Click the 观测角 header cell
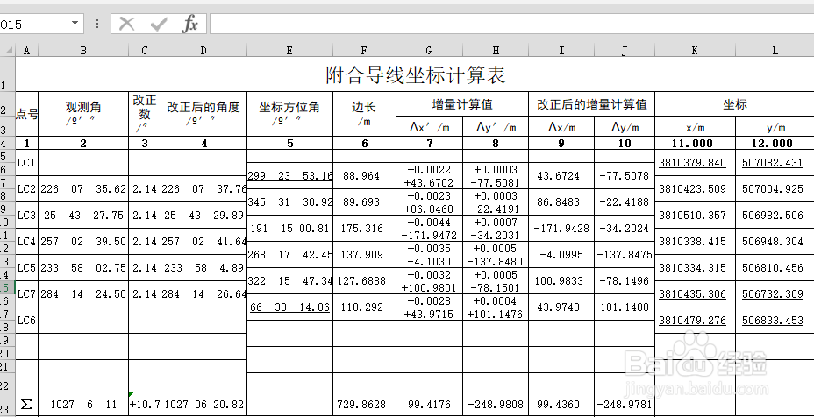This screenshot has width=814, height=417. click(83, 114)
